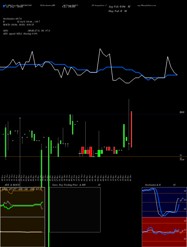Click the blue stochastics chart panel
Screen dimensions: 187x247
tap(164, 202)
